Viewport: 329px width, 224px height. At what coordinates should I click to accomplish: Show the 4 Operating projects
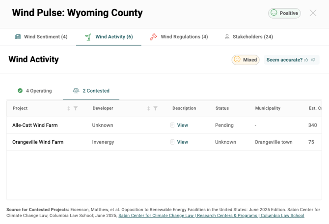point(34,91)
